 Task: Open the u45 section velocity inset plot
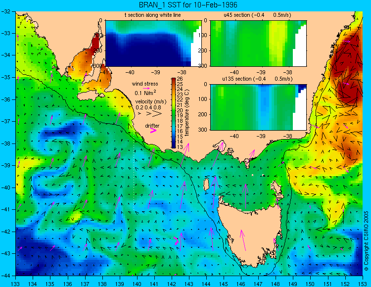(258, 44)
